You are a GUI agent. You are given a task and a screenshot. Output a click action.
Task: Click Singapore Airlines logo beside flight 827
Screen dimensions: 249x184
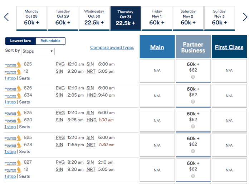(x=13, y=163)
